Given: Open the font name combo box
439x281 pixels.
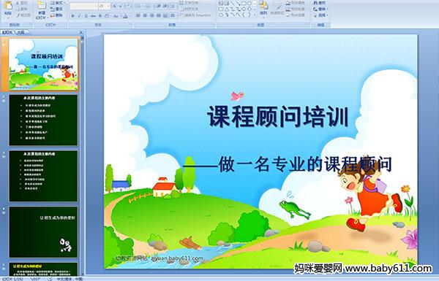Looking at the screenshot, I should click(83, 6).
